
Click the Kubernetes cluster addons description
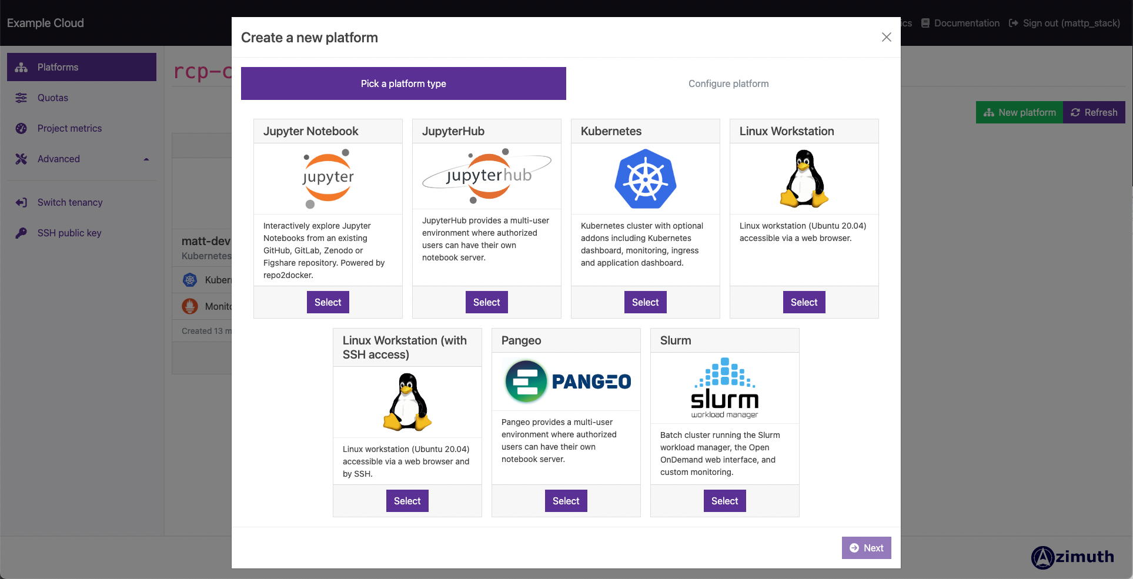642,244
